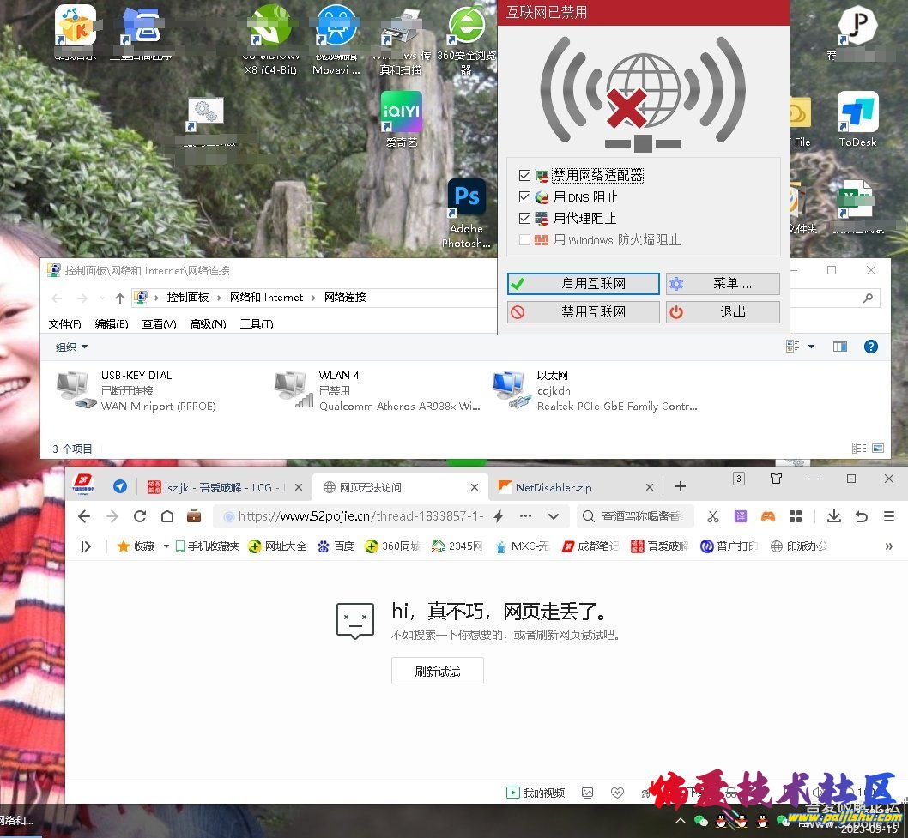
Task: Click the browser apps grid icon
Action: pyautogui.click(x=796, y=516)
